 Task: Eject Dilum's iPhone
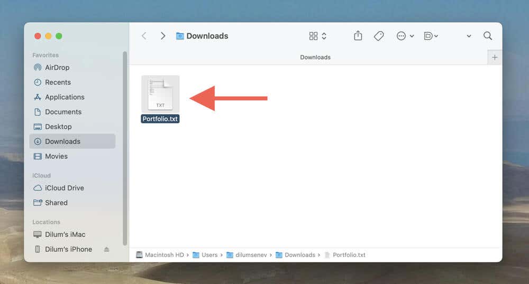click(x=107, y=249)
